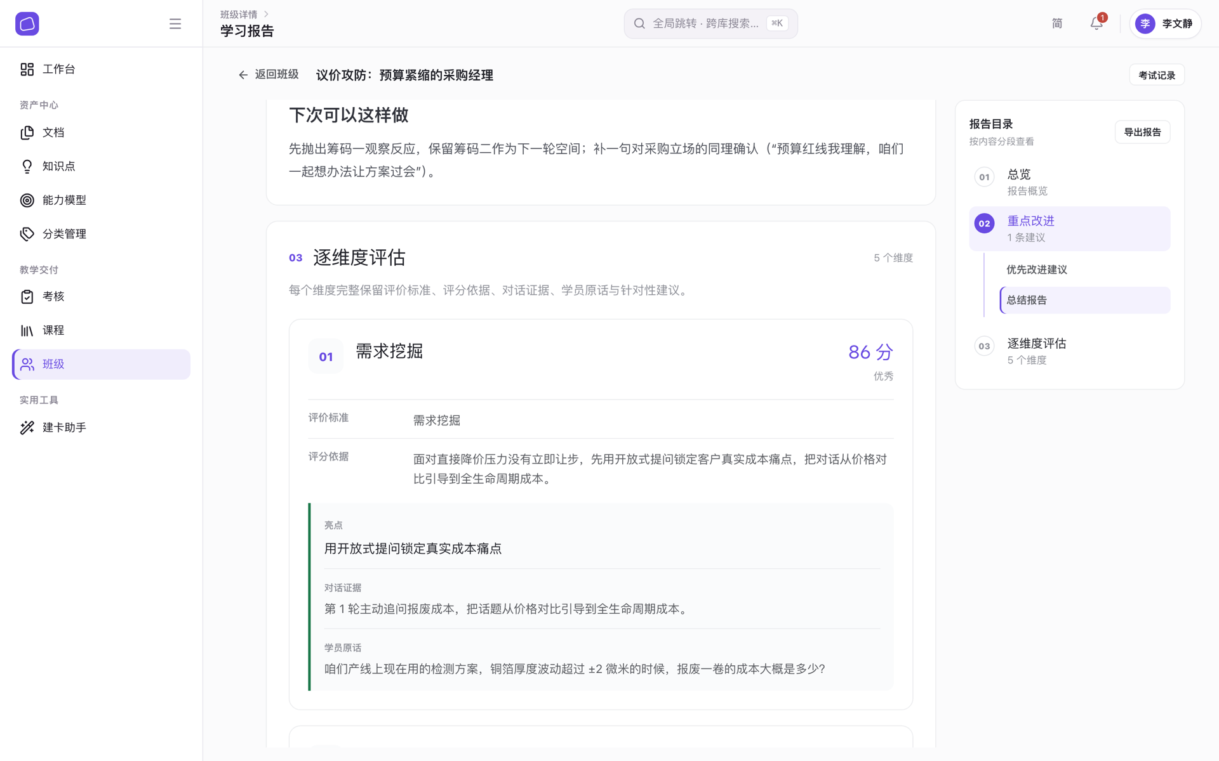The height and width of the screenshot is (761, 1219).
Task: Click the 86 分 score value
Action: point(870,352)
